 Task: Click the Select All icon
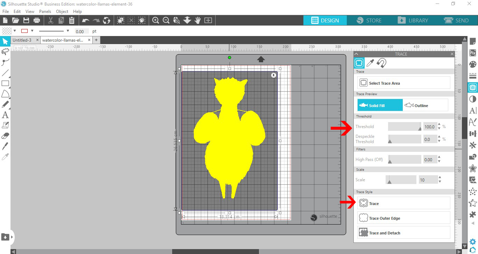[121, 20]
